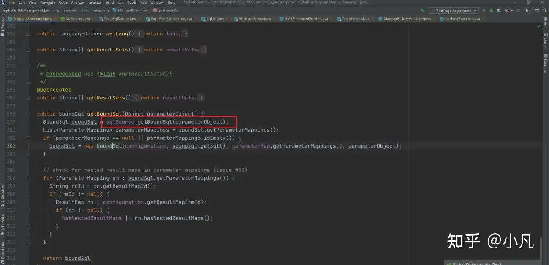Expand folded getResulSets method at line 294

tap(29, 98)
